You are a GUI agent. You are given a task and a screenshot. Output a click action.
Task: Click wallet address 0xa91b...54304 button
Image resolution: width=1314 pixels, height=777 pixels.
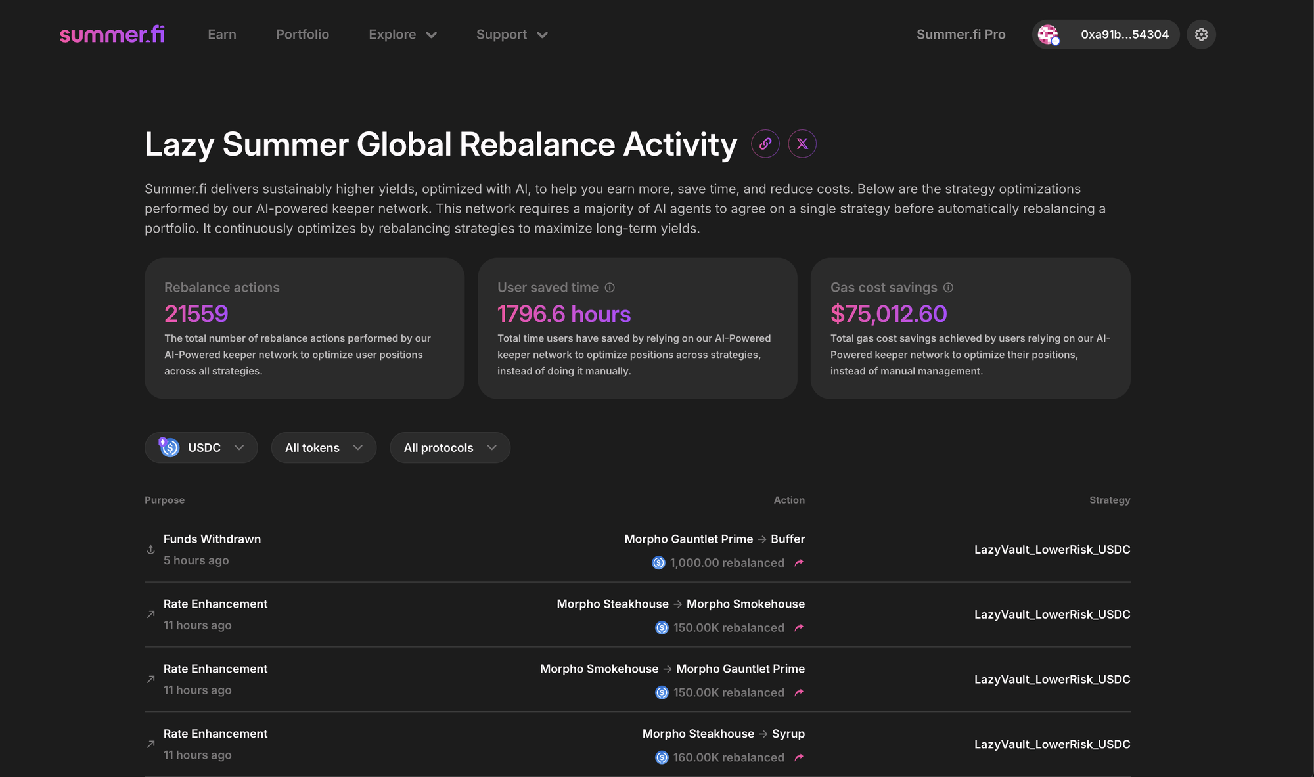tap(1124, 34)
